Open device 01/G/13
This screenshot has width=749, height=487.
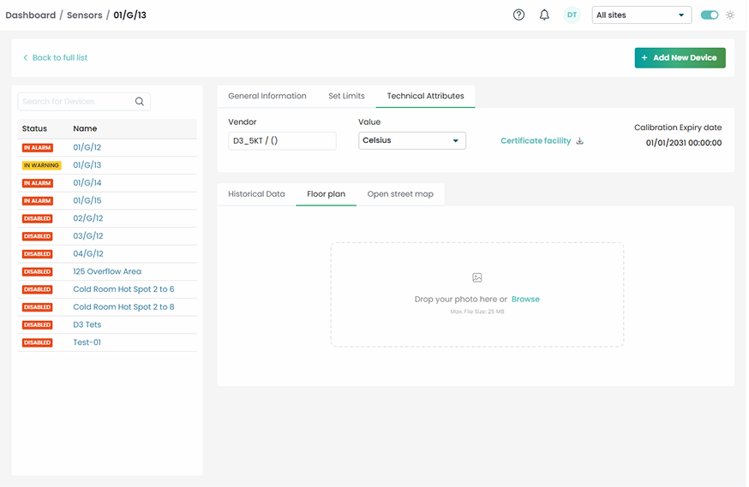[87, 165]
